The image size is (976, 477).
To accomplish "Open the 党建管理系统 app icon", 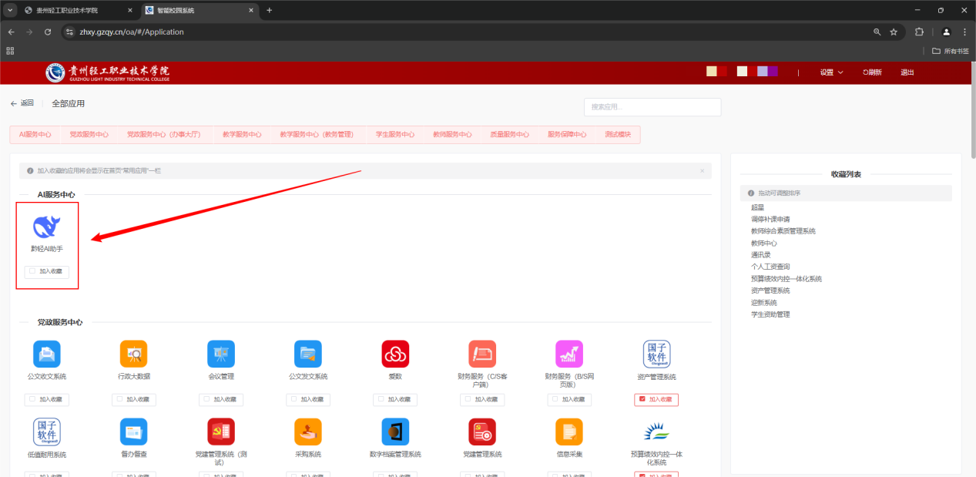I will pyautogui.click(x=482, y=432).
